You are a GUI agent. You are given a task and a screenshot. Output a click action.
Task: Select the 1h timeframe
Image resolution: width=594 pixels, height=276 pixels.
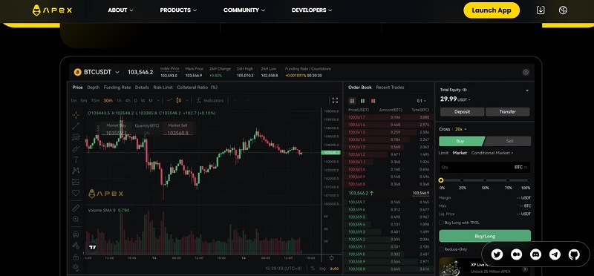click(119, 100)
